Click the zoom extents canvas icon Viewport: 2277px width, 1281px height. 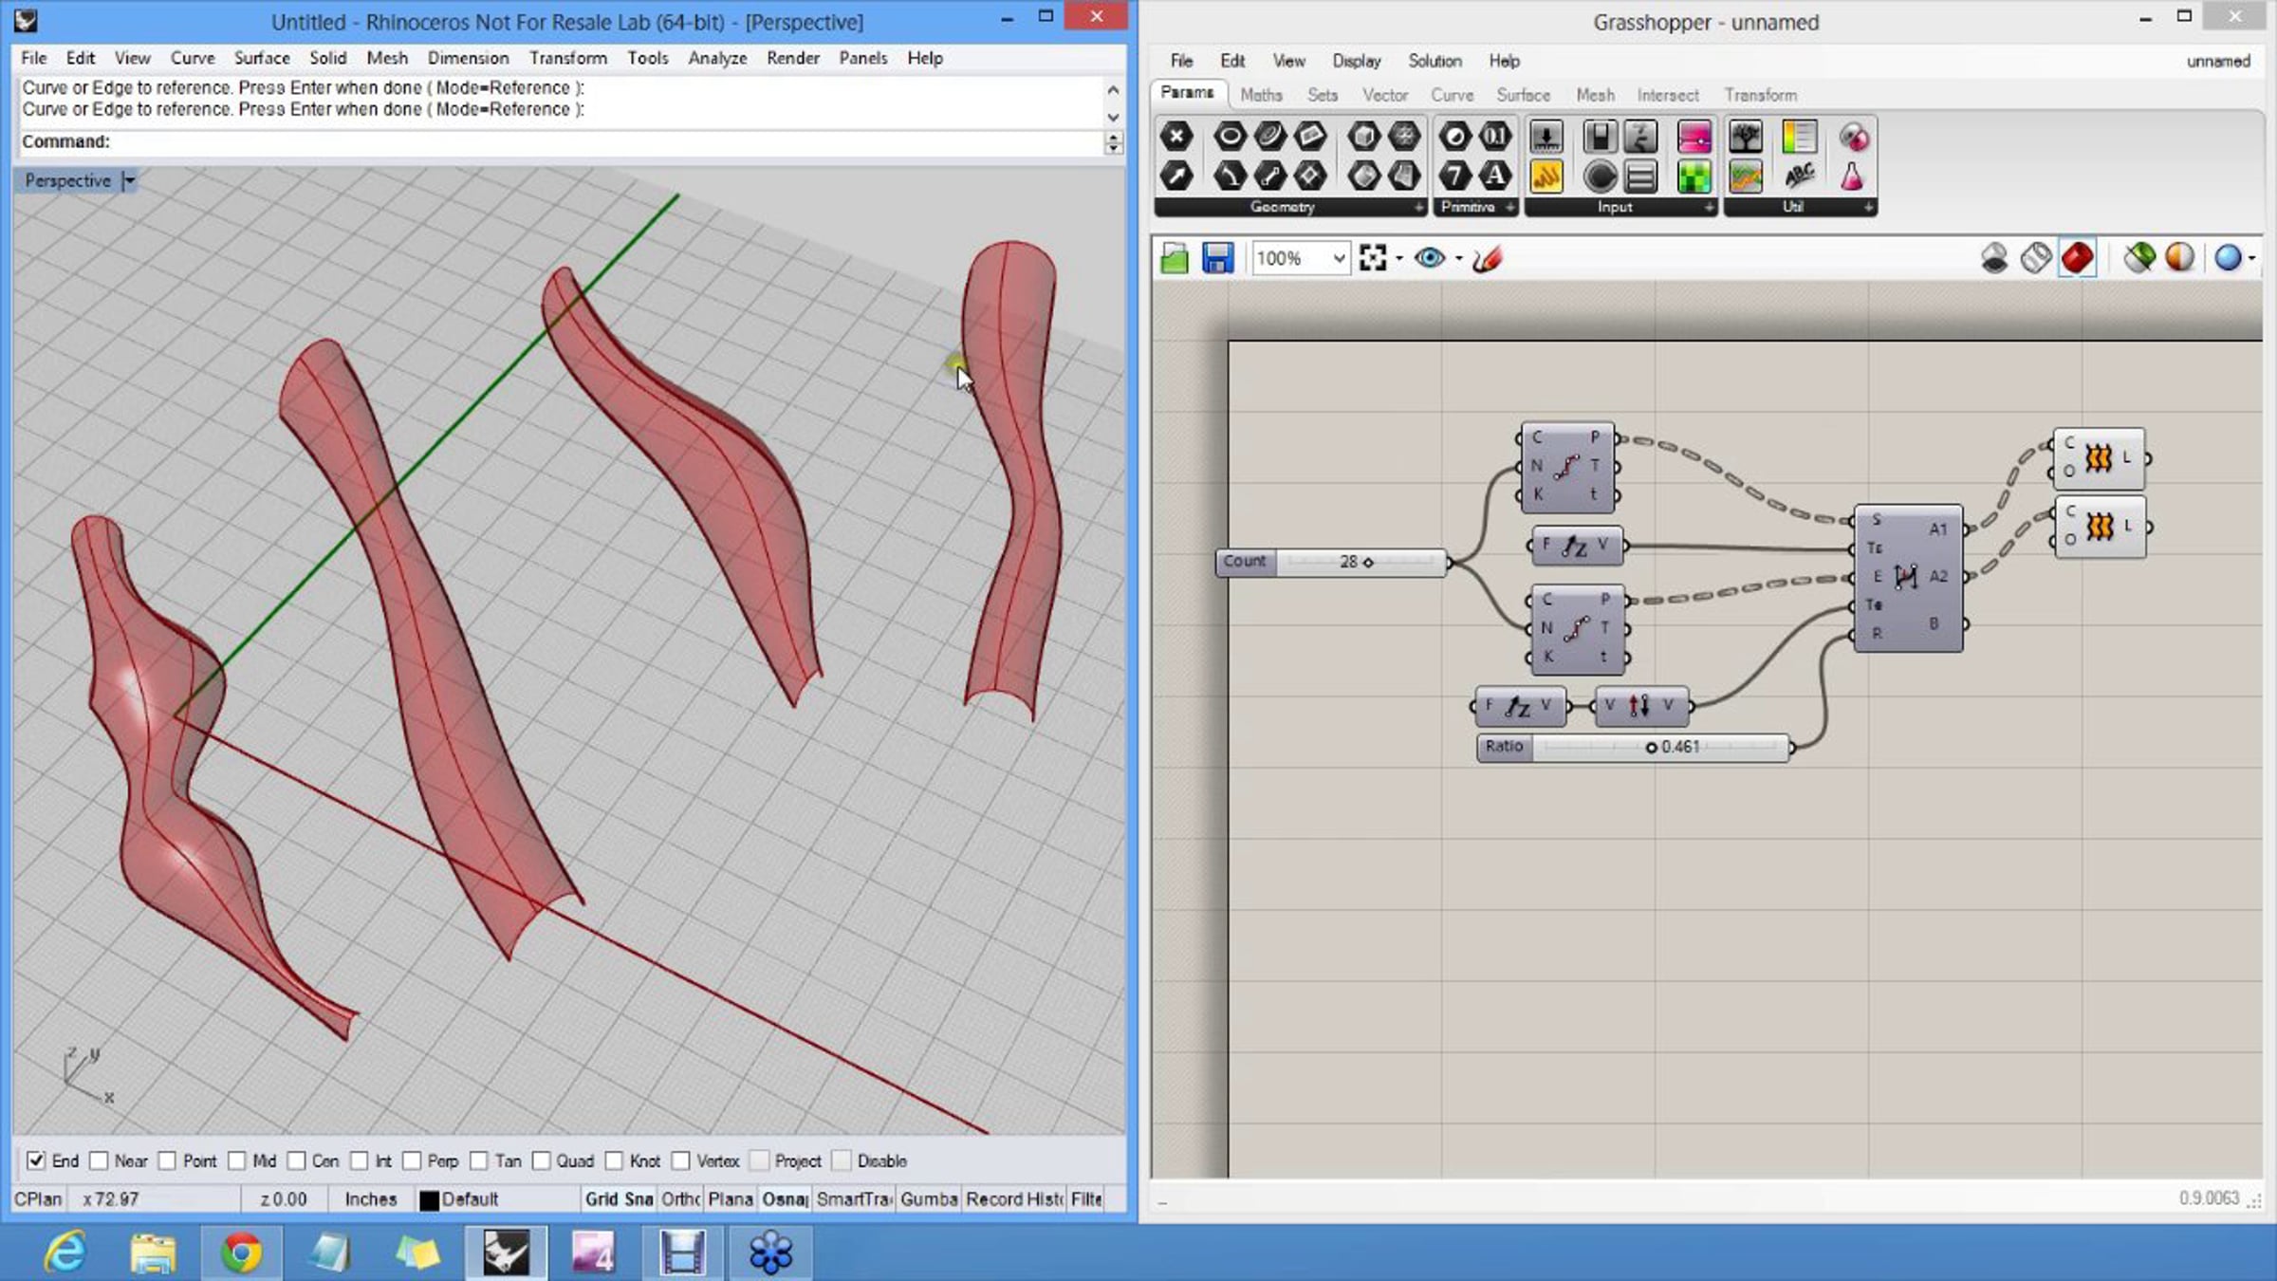click(x=1373, y=258)
